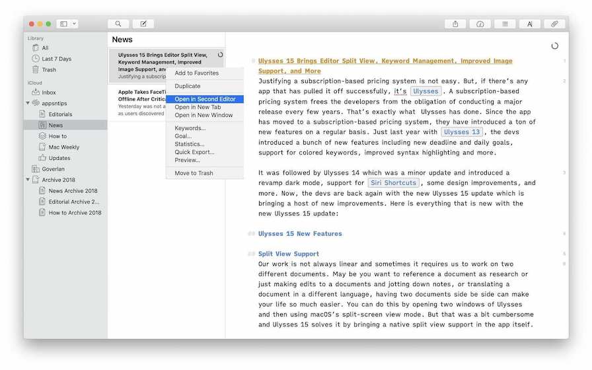The width and height of the screenshot is (592, 370).
Task: Open the view layout dropdown arrow
Action: point(75,24)
